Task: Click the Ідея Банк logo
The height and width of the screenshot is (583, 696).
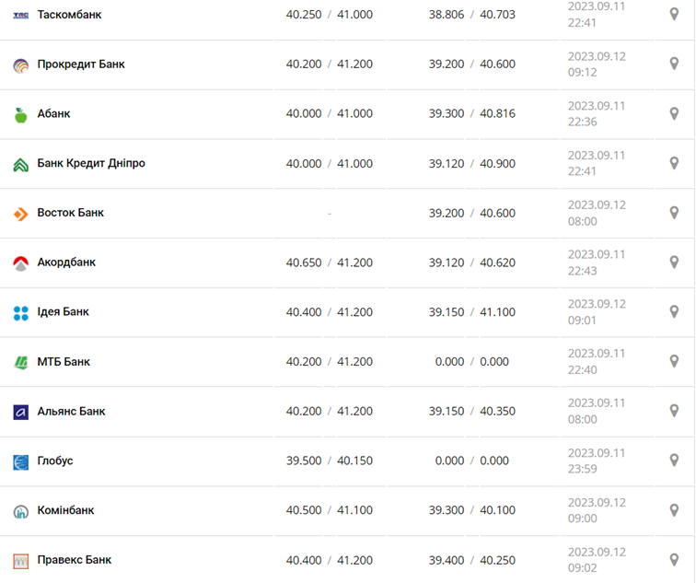Action: tap(21, 313)
